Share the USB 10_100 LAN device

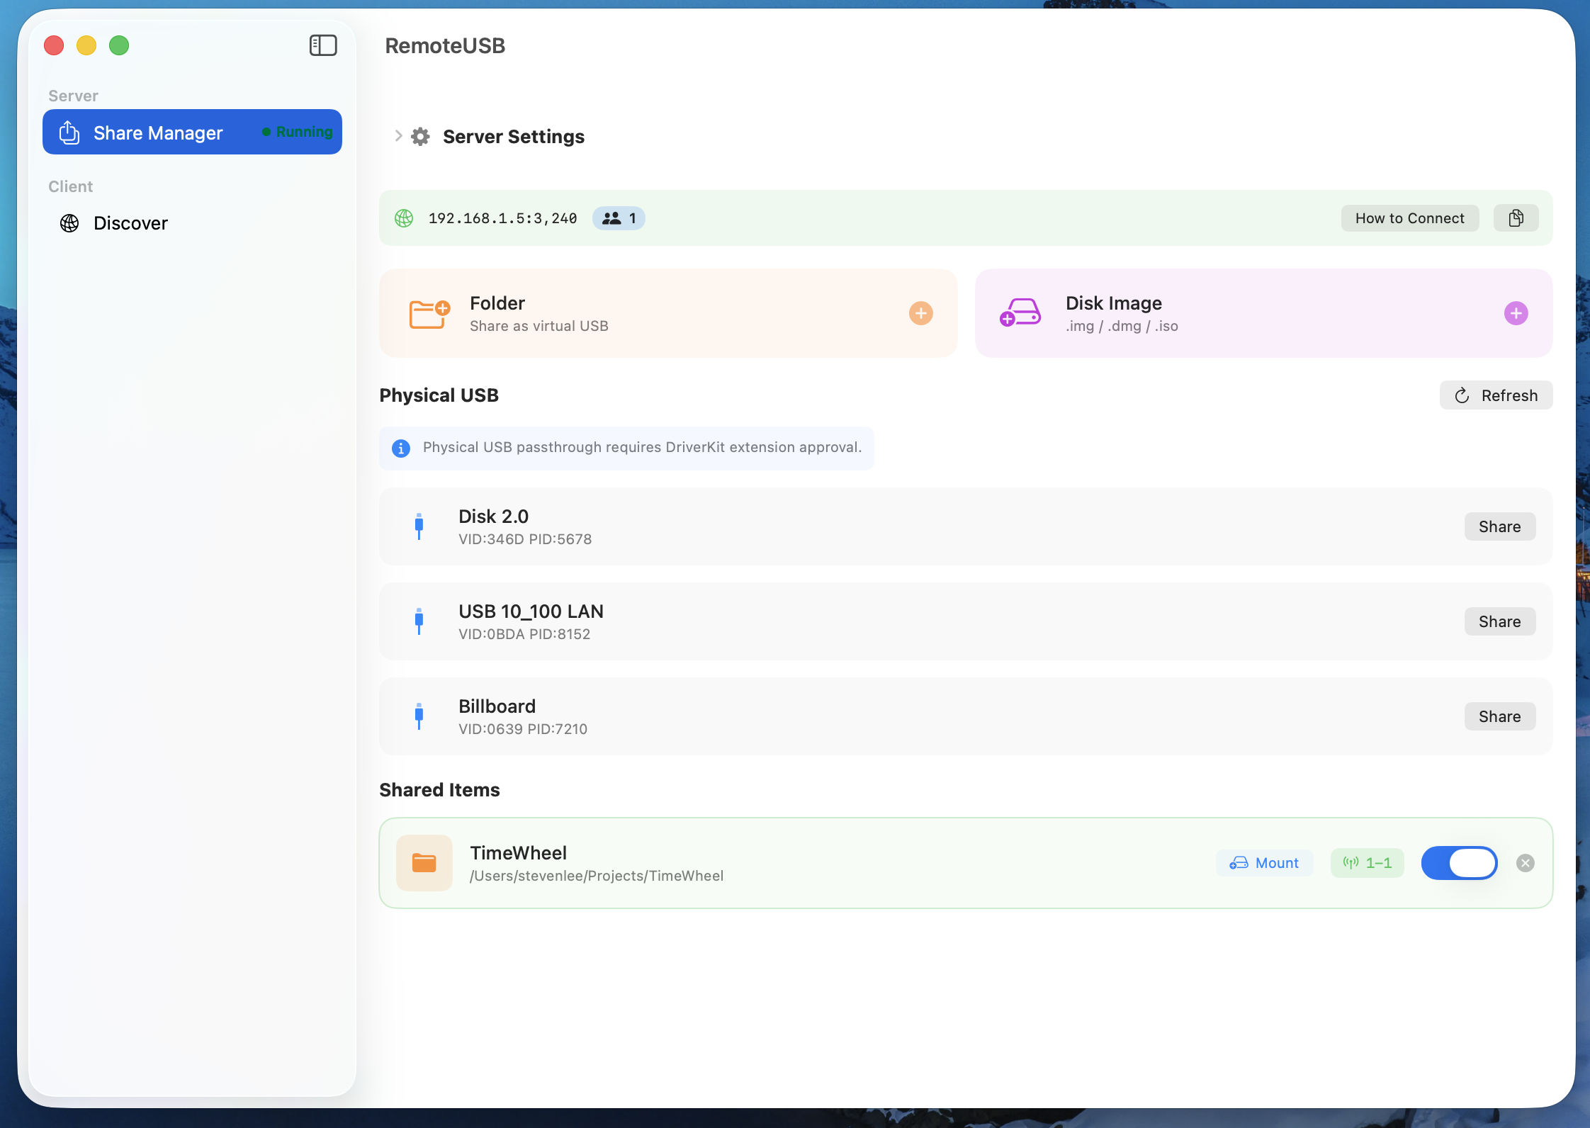[1499, 621]
